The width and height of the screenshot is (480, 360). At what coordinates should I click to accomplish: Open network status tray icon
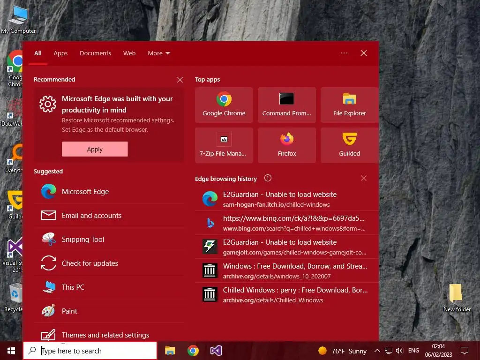[389, 351]
